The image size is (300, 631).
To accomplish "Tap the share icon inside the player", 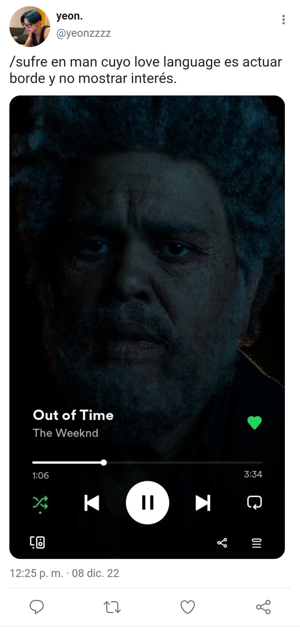I will [222, 543].
